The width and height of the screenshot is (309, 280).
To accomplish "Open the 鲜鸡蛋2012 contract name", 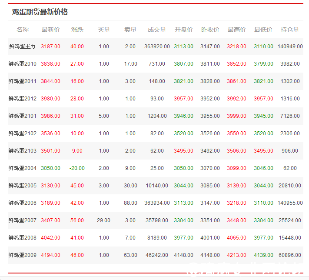I will coord(23,99).
